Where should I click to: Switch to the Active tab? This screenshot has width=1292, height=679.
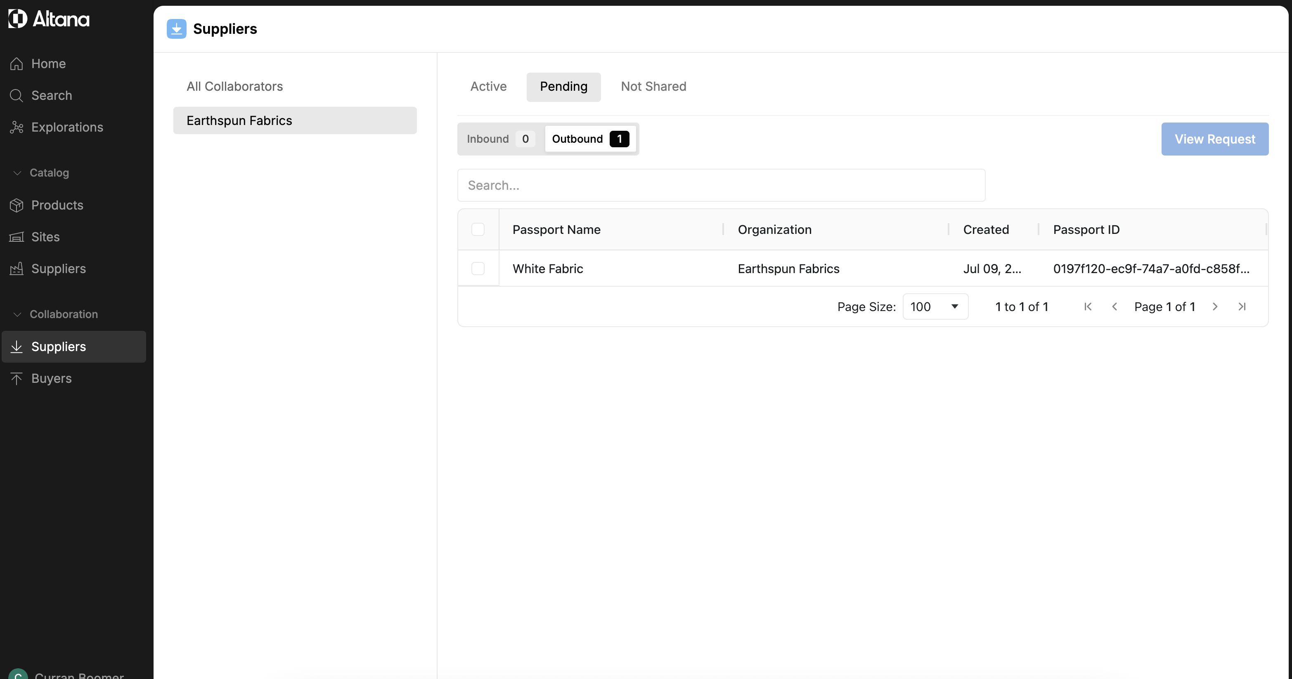coord(488,87)
